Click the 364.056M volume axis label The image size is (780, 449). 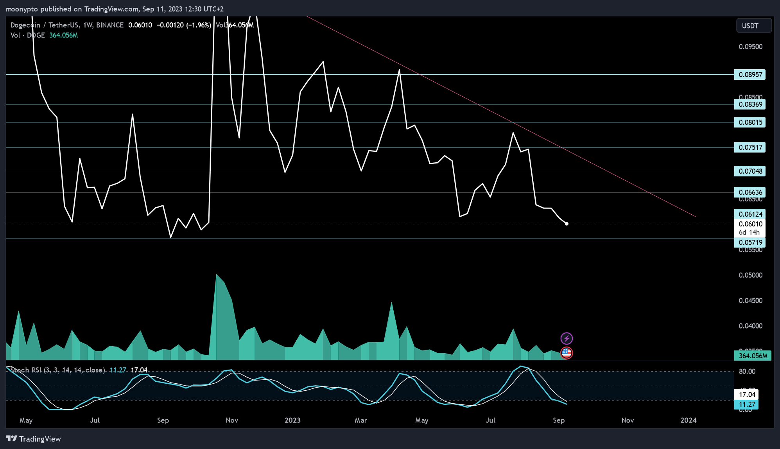753,356
